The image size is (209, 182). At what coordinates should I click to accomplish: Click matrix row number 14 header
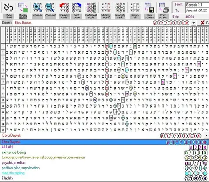(3, 124)
